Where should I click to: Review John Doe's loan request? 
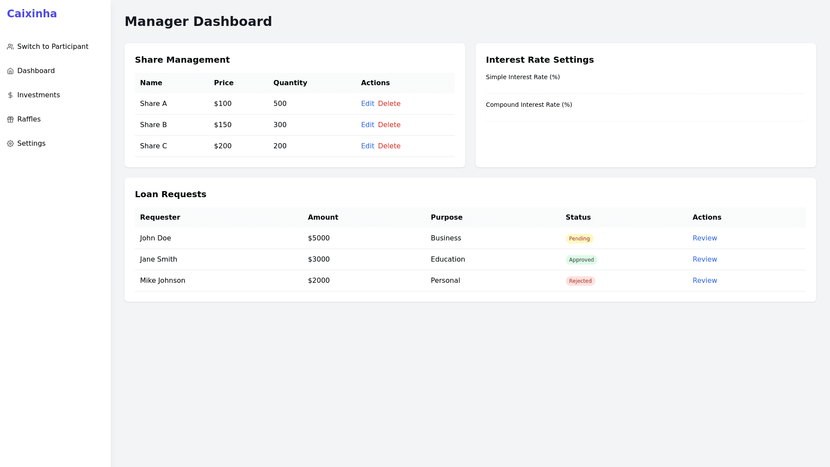(705, 238)
